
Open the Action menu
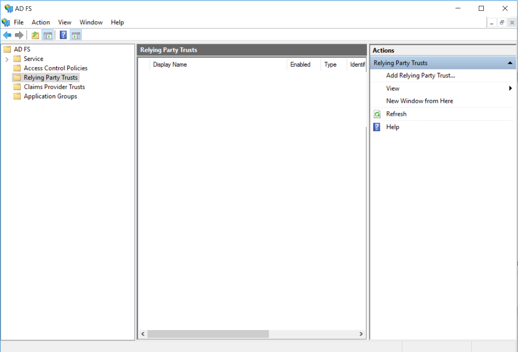[x=41, y=22]
